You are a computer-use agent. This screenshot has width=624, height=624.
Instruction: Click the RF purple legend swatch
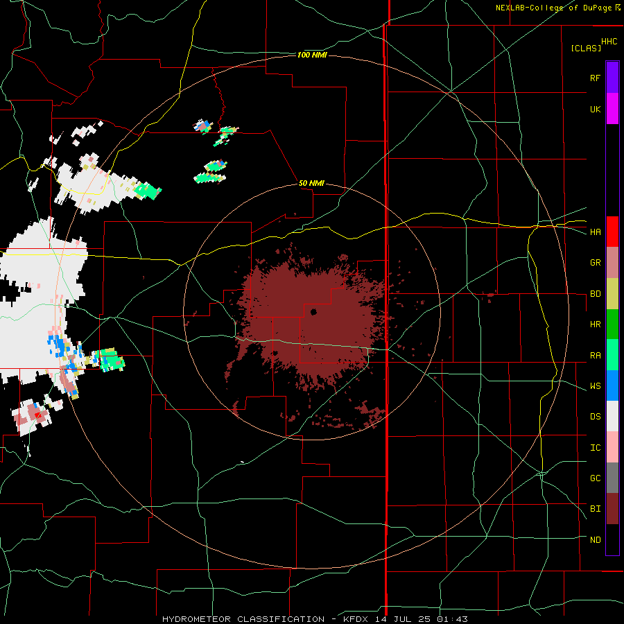coord(612,78)
